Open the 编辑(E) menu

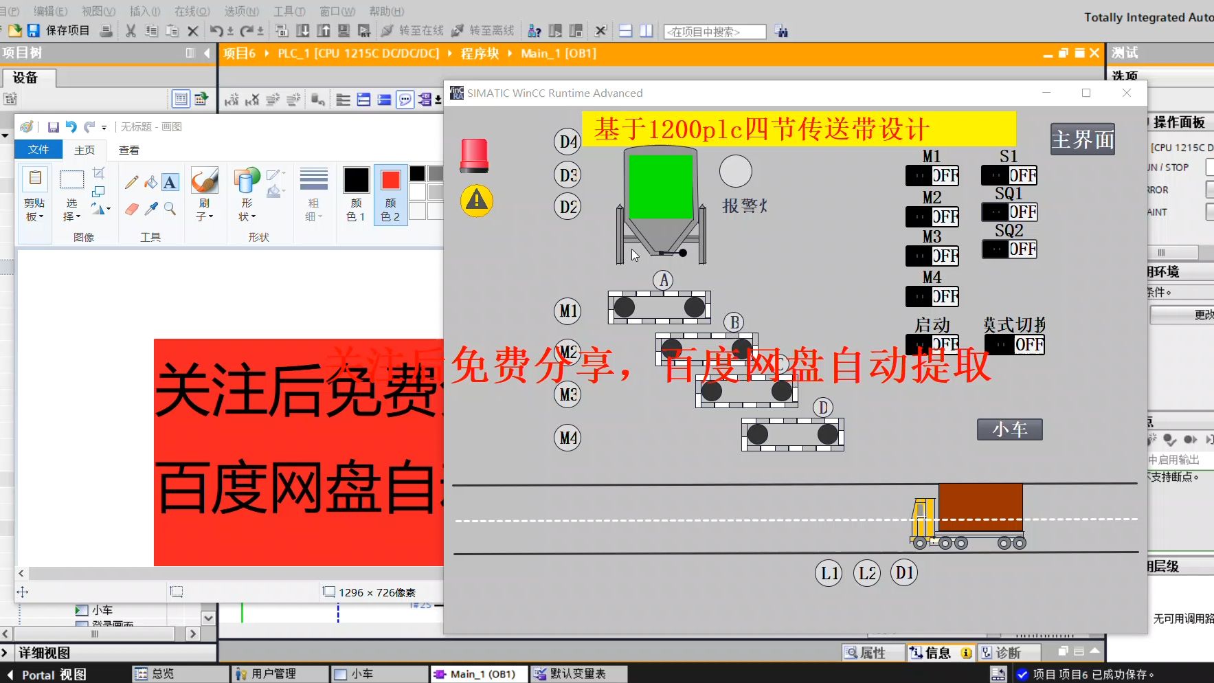(x=51, y=12)
